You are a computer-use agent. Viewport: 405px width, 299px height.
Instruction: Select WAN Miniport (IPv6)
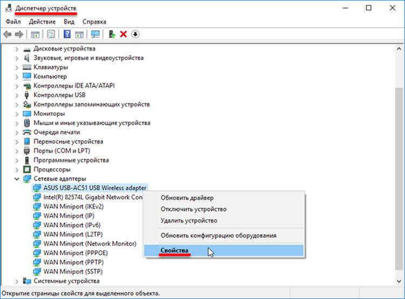click(72, 225)
